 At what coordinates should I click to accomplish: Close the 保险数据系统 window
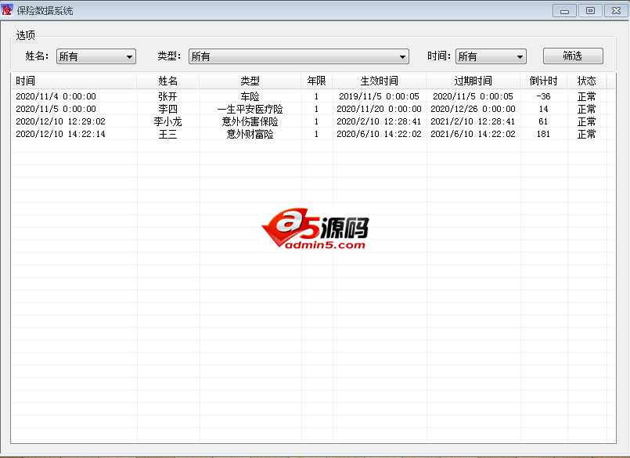(x=616, y=11)
